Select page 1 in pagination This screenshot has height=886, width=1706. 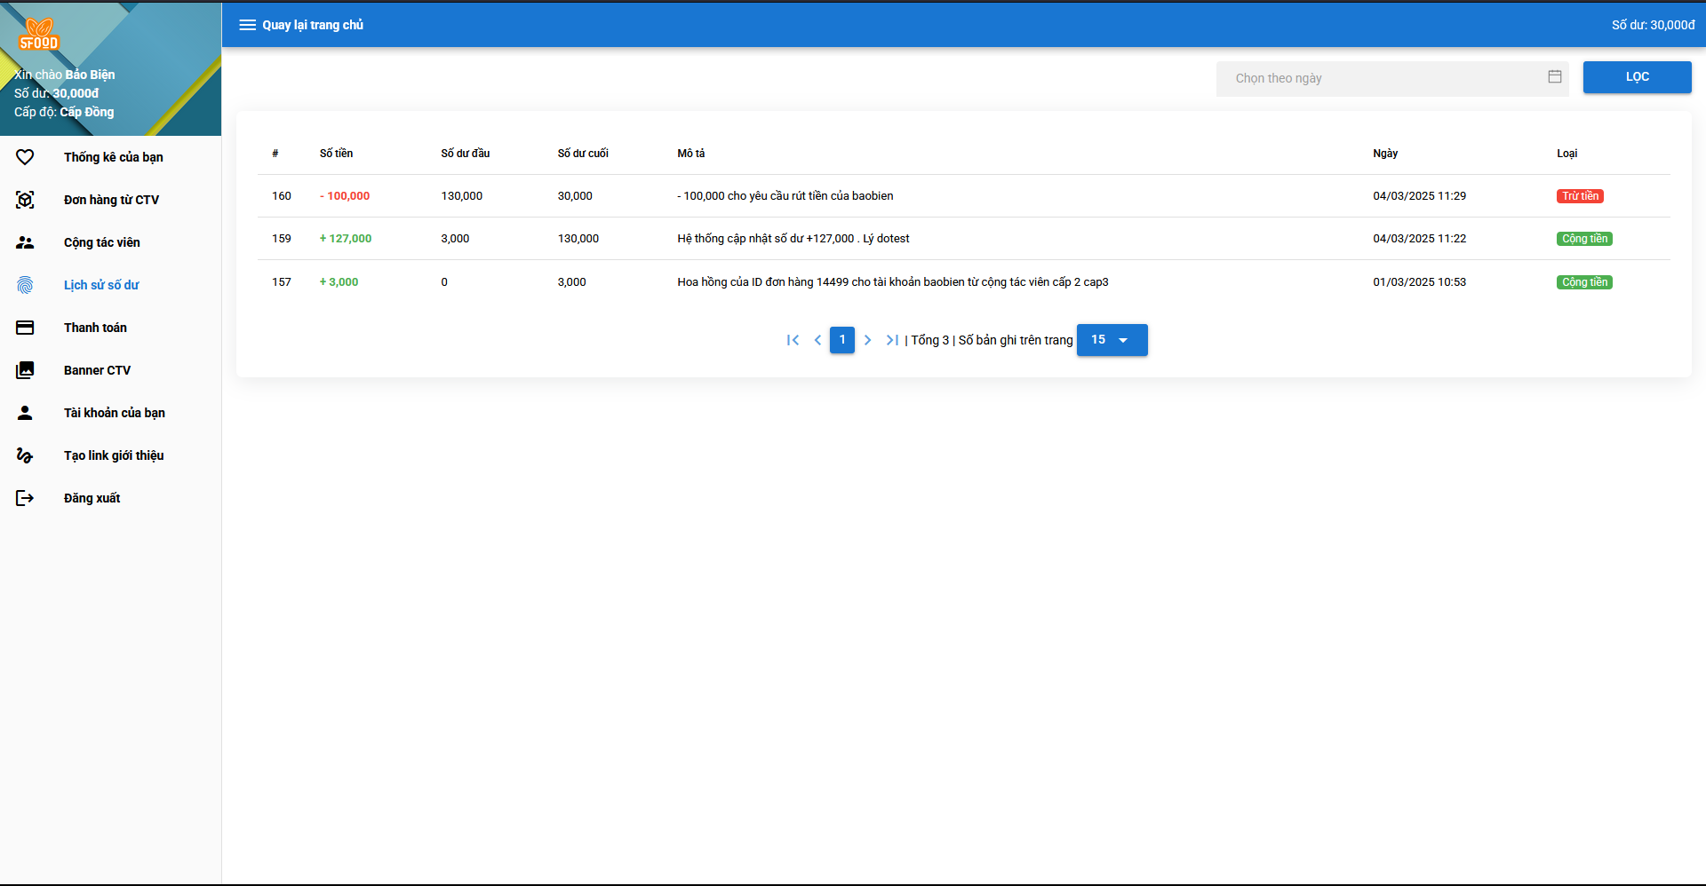pyautogui.click(x=842, y=340)
